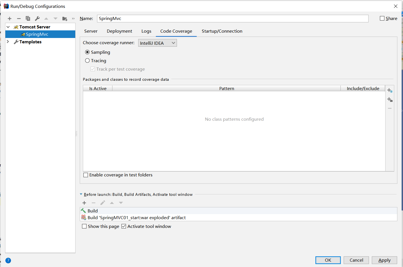This screenshot has height=267, width=403.
Task: Select Sampling radio button
Action: pos(87,52)
